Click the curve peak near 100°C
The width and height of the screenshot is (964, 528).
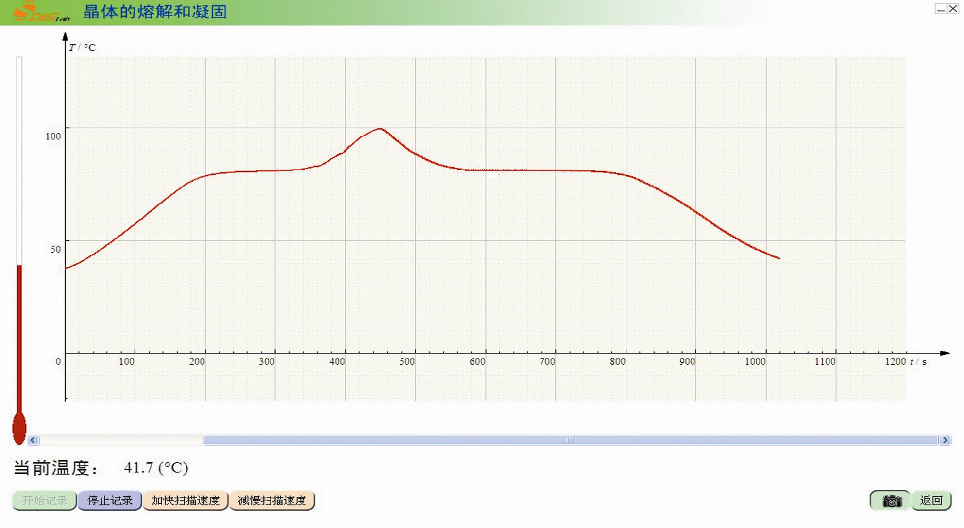point(380,129)
